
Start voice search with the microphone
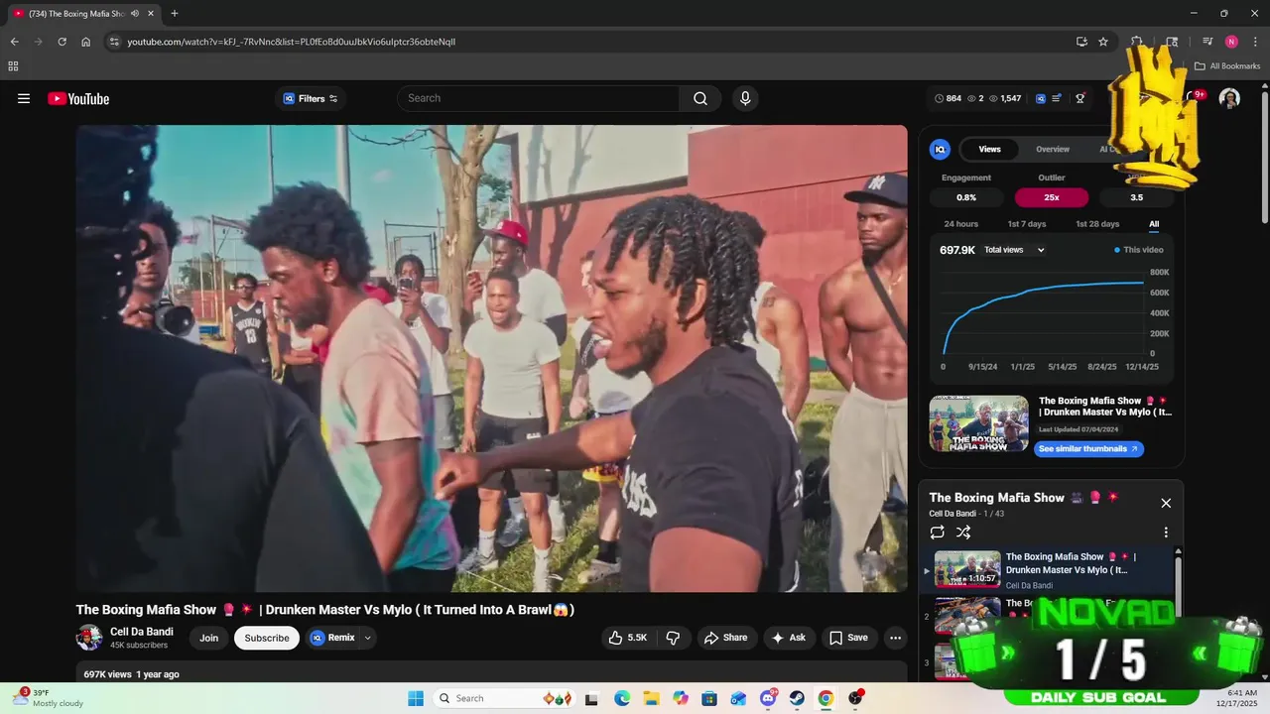(745, 98)
